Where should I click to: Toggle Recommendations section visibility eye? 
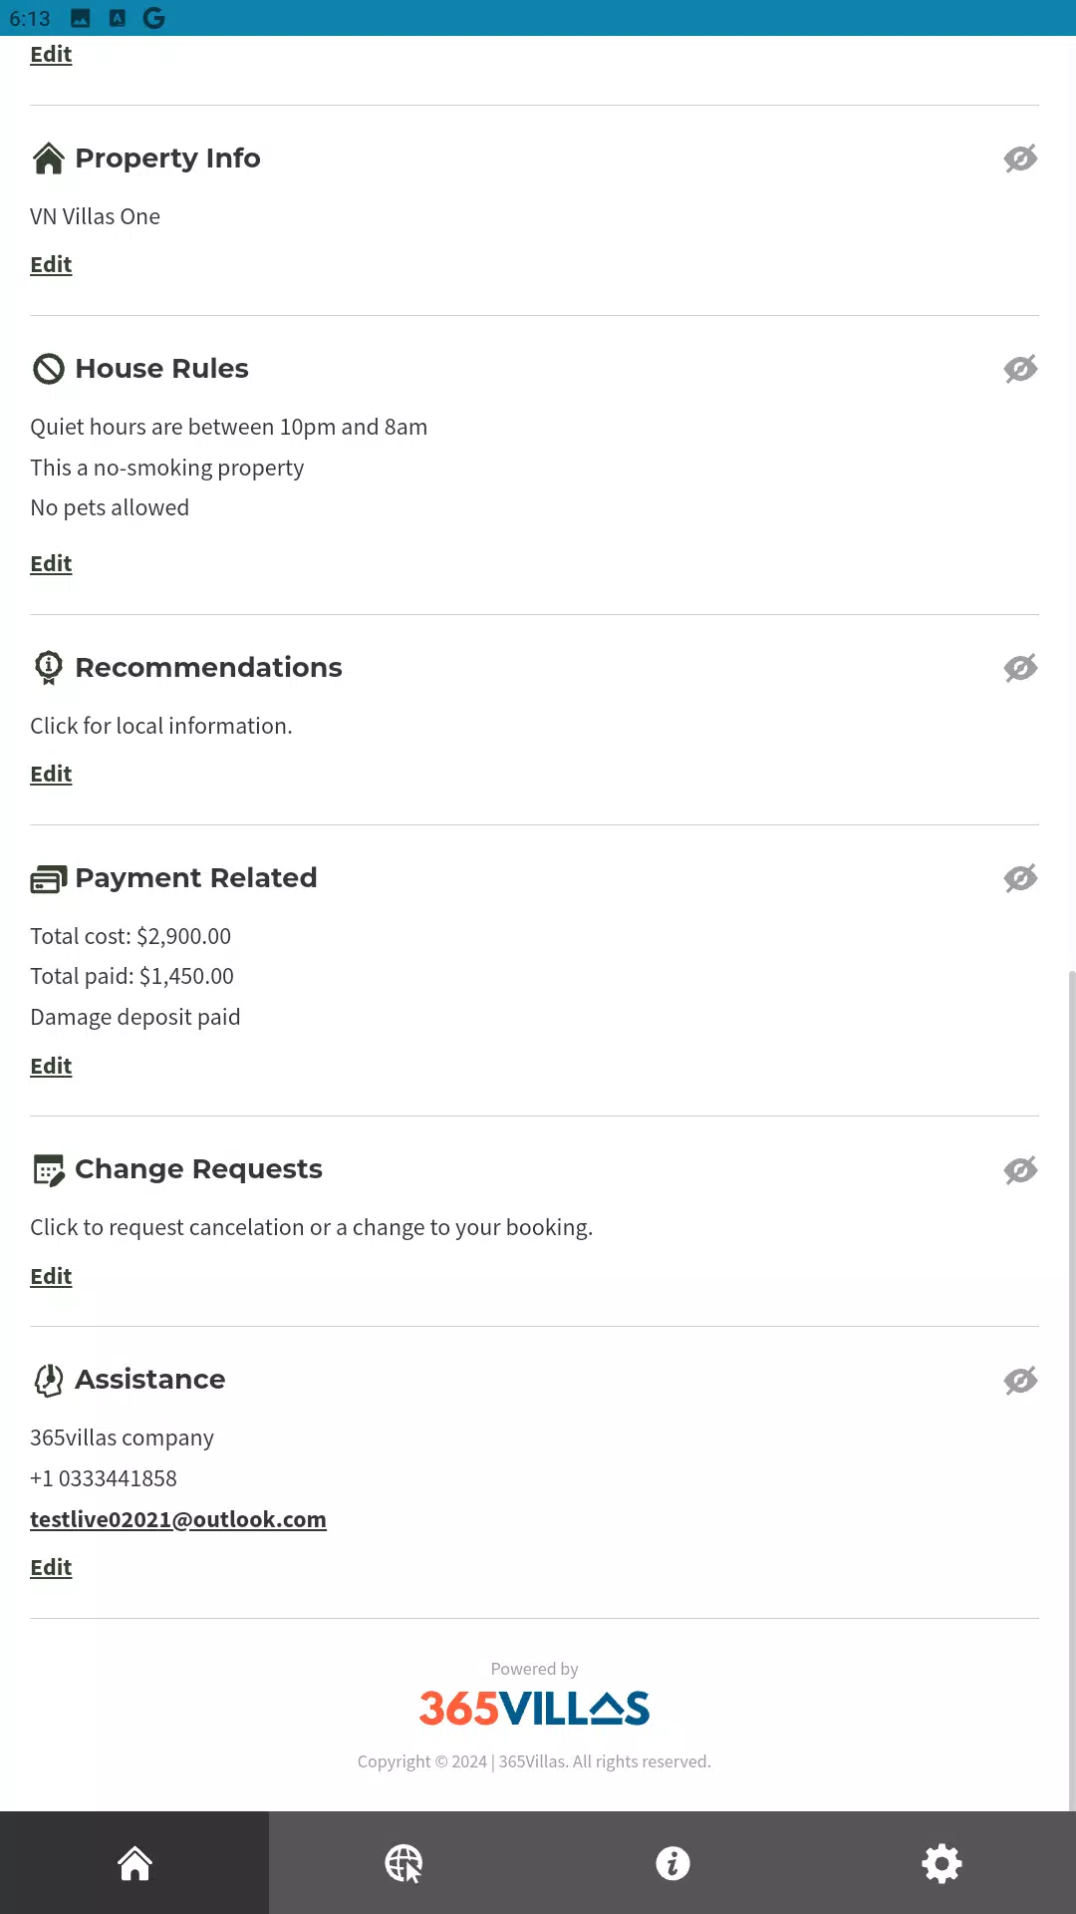pyautogui.click(x=1020, y=668)
